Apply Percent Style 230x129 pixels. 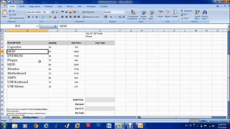pyautogui.click(x=111, y=17)
